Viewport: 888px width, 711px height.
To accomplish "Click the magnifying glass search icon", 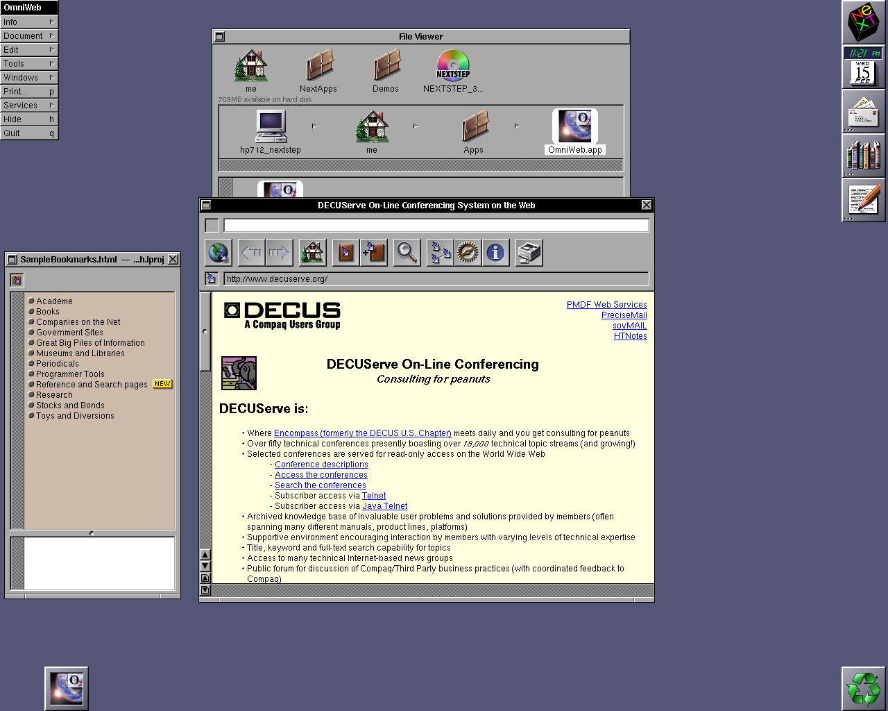I will point(407,253).
